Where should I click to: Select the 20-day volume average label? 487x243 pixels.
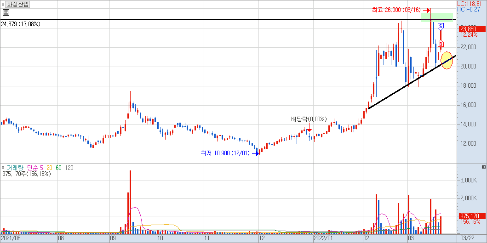49,168
